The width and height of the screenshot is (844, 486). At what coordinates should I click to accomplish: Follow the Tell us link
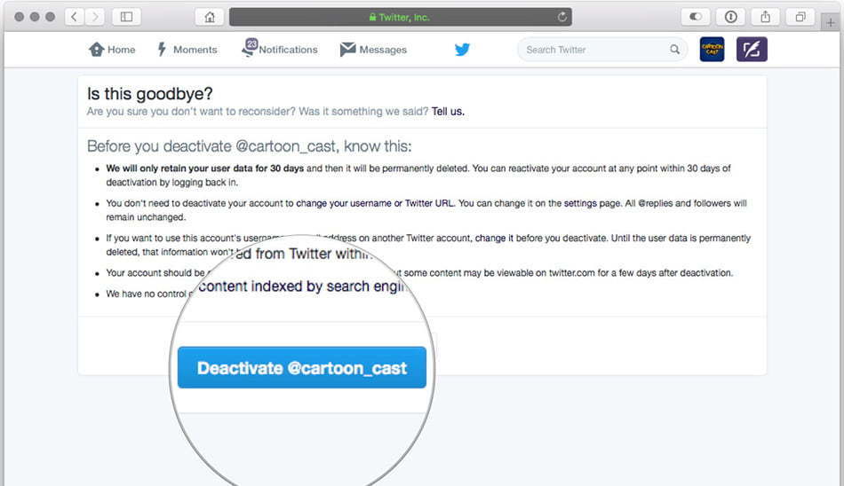click(x=448, y=111)
